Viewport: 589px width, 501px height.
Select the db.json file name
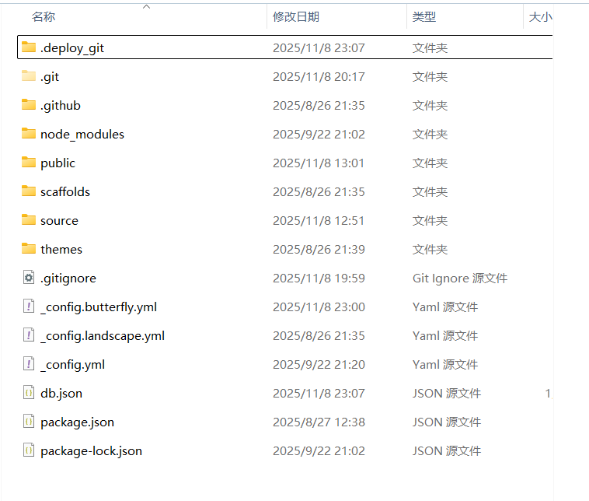coord(61,394)
